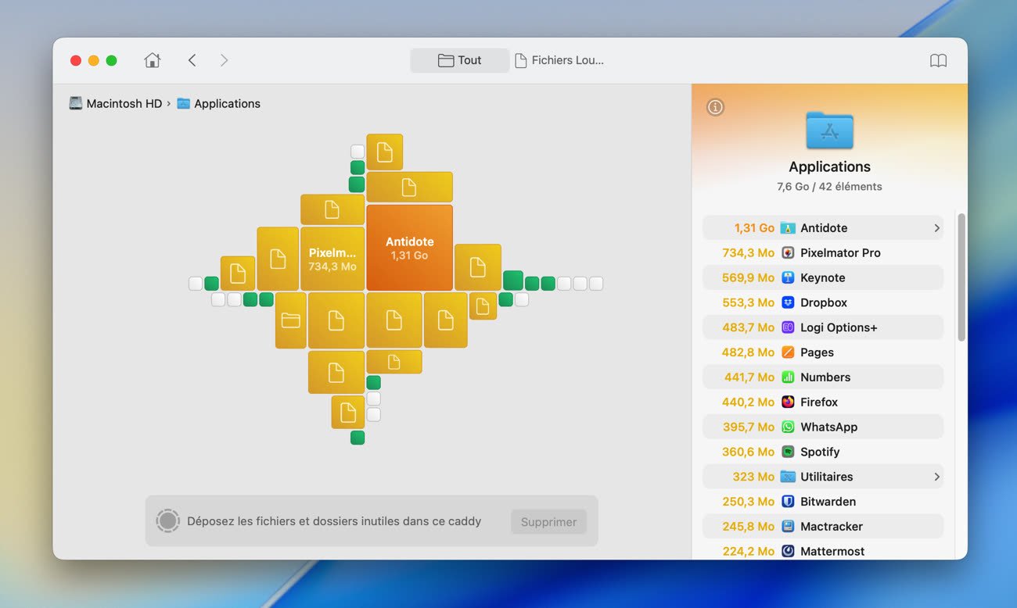The image size is (1017, 608).
Task: Click the 395,7 Mo size value
Action: tap(748, 427)
